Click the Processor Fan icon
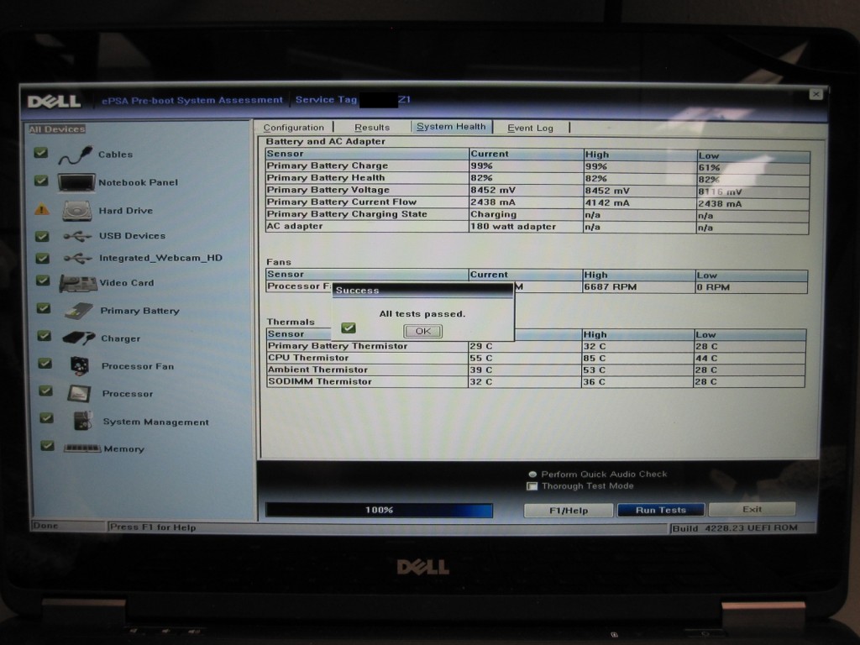Screen dimensions: 860x645 pyautogui.click(x=80, y=366)
